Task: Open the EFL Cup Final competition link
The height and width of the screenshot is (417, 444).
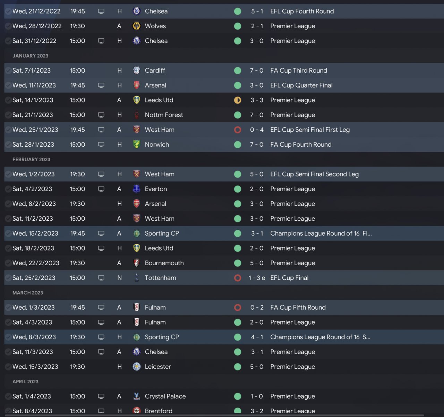Action: [289, 278]
